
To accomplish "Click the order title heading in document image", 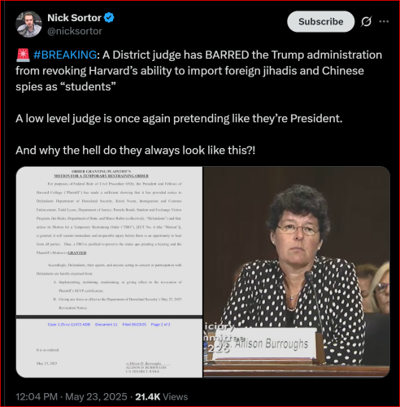I will 102,173.
